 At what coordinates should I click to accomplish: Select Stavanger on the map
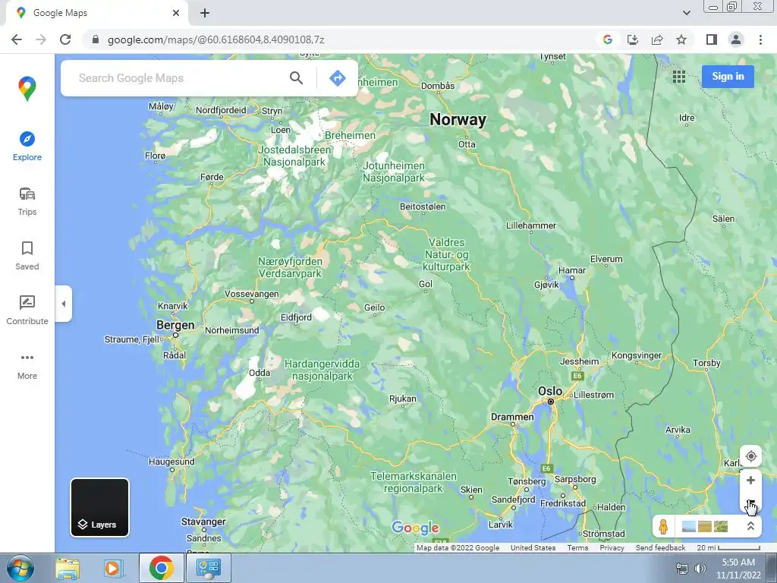coord(203,522)
